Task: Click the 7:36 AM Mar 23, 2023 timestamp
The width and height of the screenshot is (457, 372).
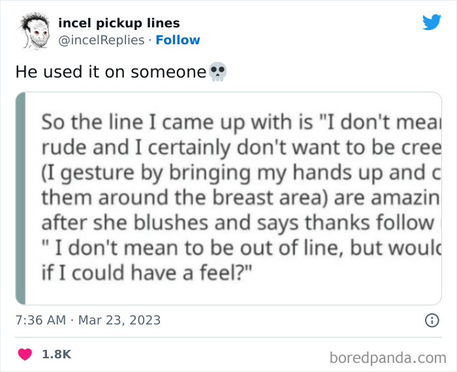Action: [x=88, y=320]
